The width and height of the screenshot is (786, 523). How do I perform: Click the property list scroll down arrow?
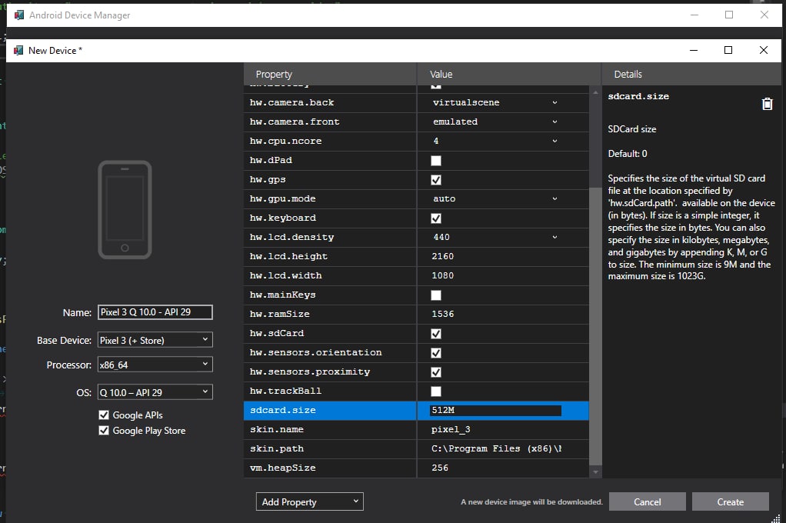click(595, 471)
